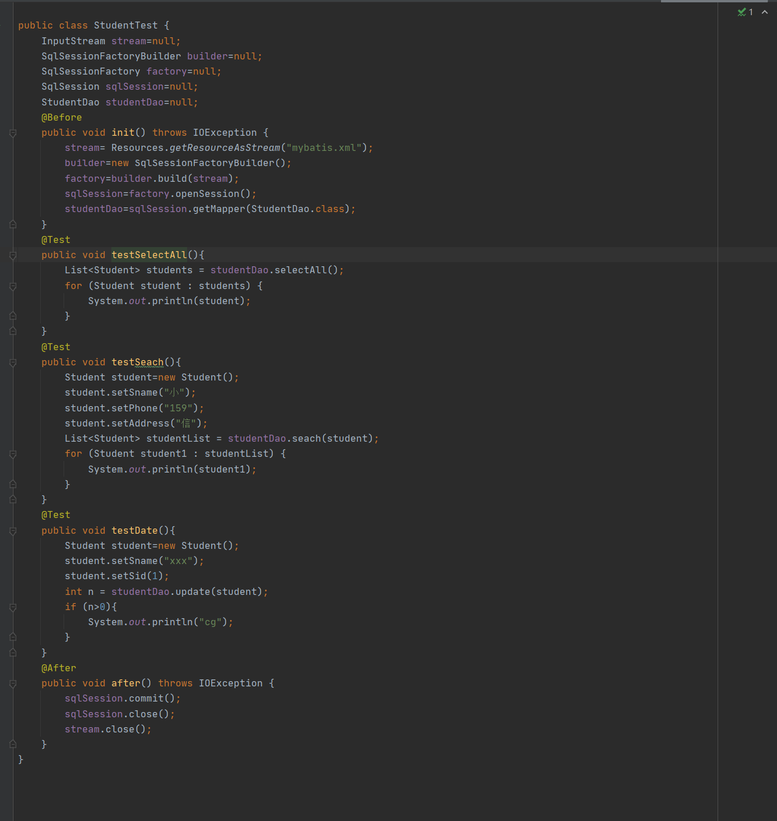The width and height of the screenshot is (777, 821).
Task: Click the final closing brace of class
Action: click(x=20, y=760)
